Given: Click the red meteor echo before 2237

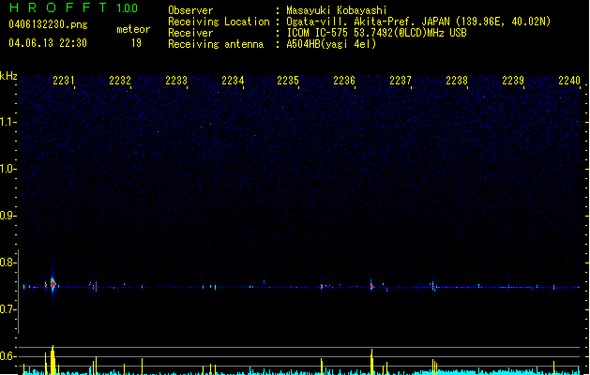Looking at the screenshot, I should 371,286.
